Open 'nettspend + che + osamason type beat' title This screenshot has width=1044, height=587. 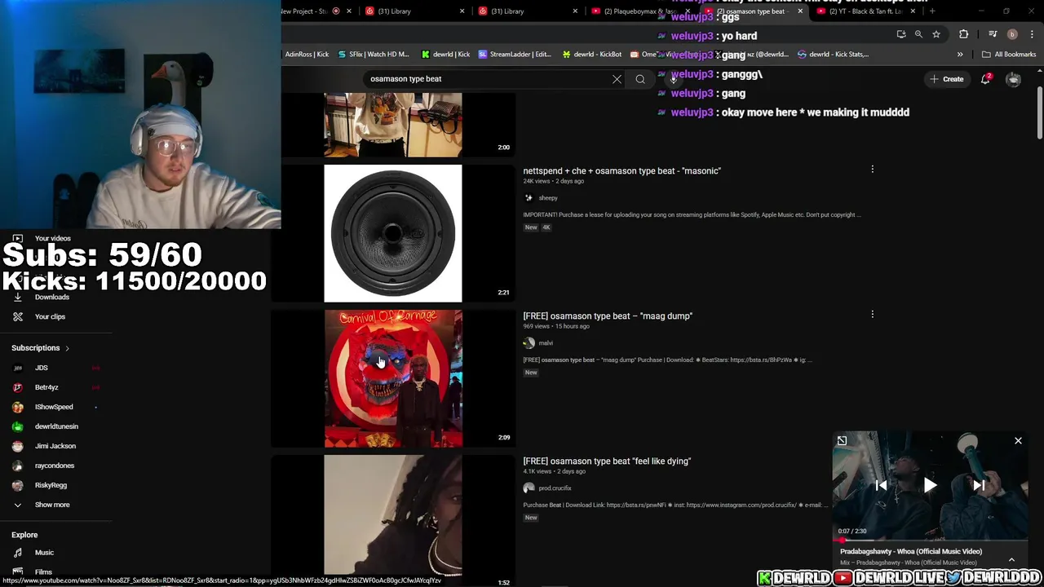tap(622, 170)
